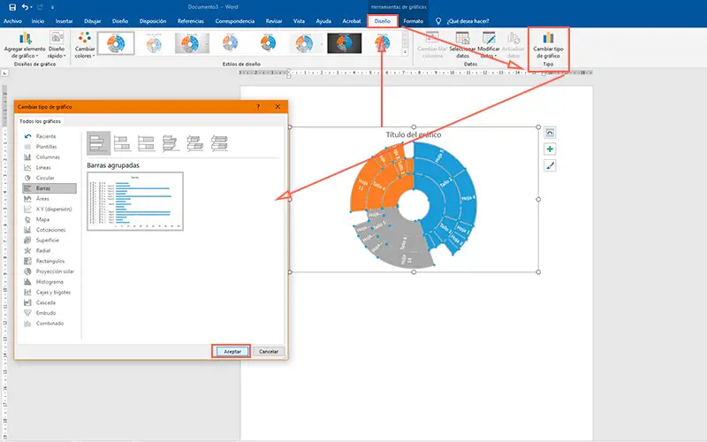Choose the second bar subtype icon (stacked bars)
Image resolution: width=707 pixels, height=442 pixels.
click(x=122, y=143)
